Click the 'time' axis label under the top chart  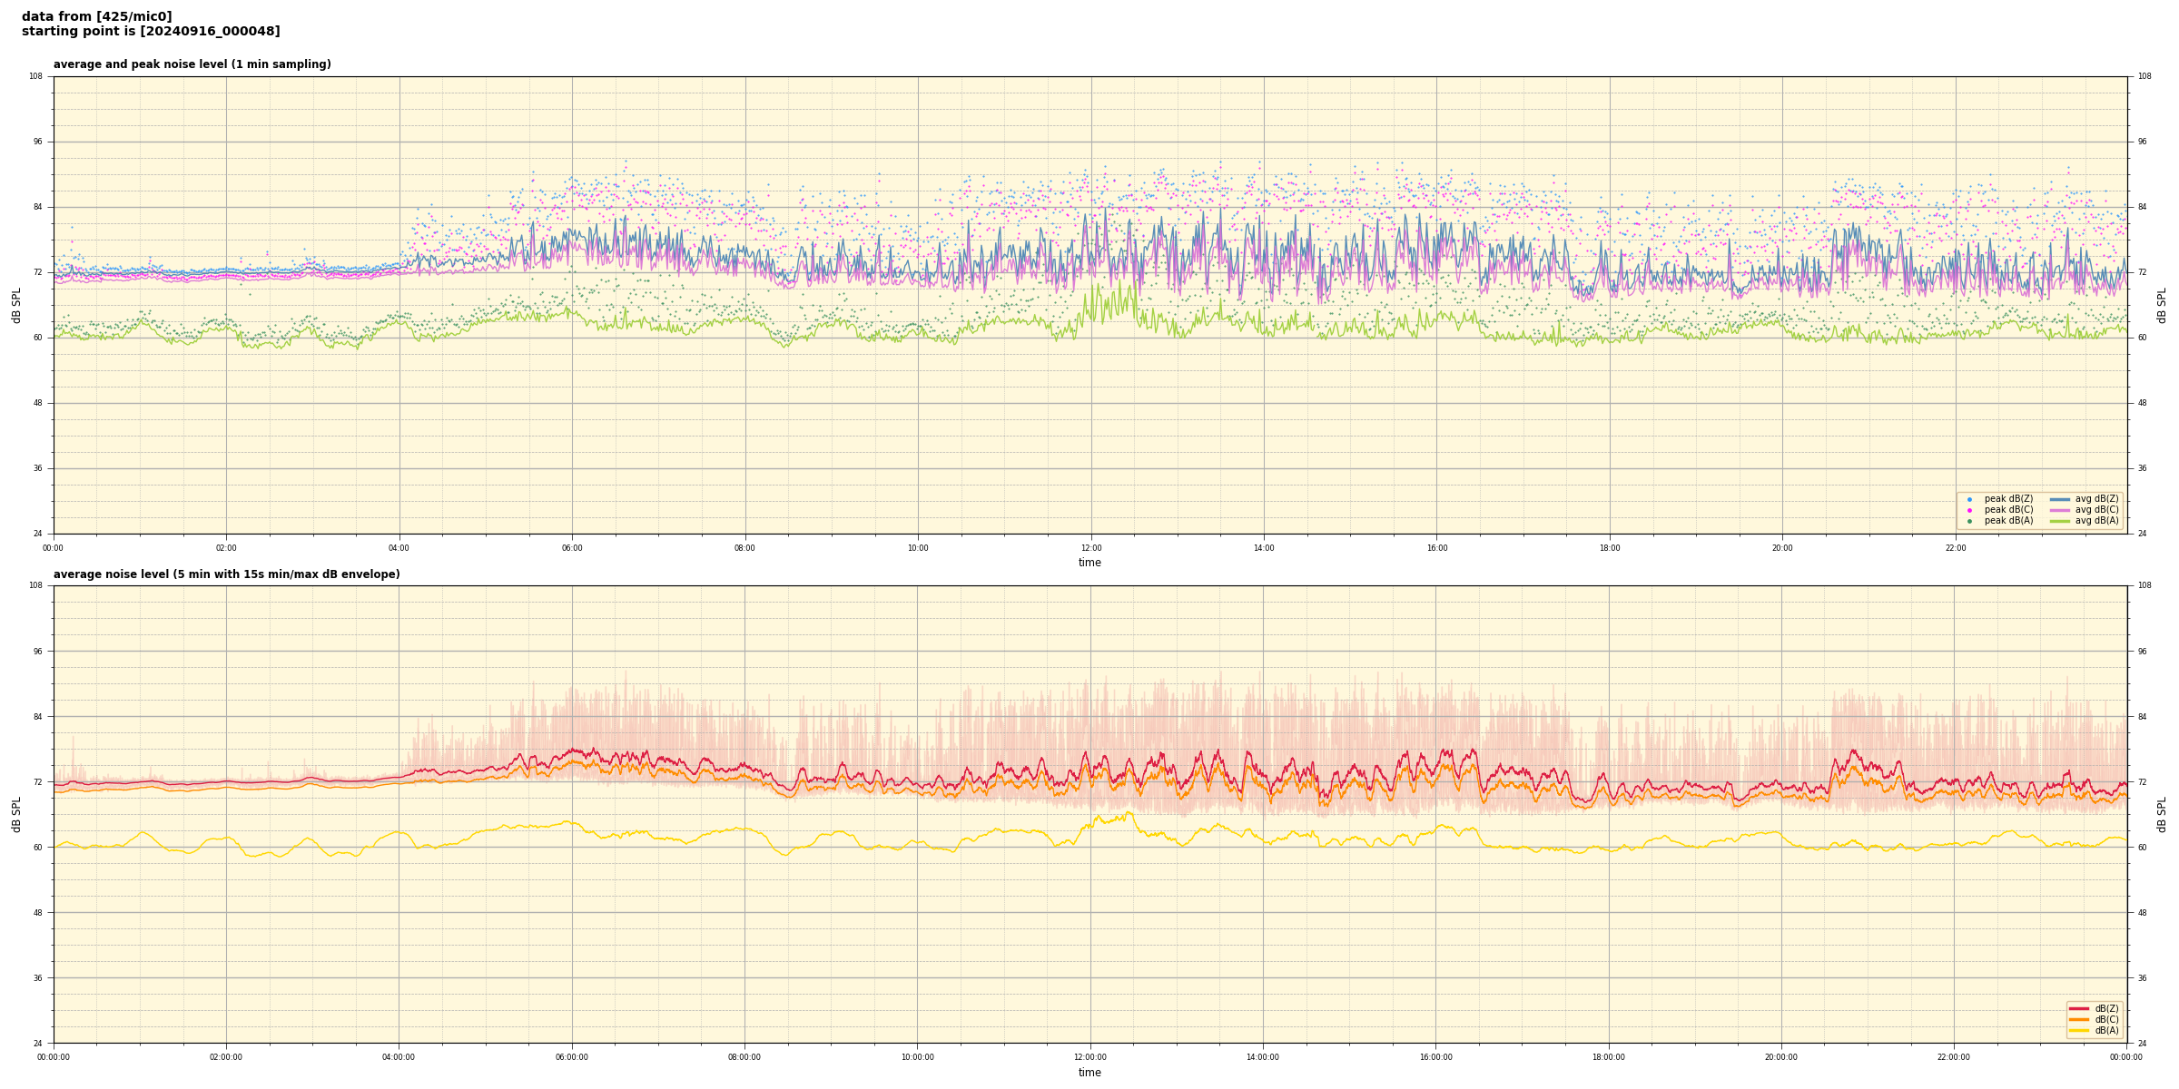[1089, 563]
